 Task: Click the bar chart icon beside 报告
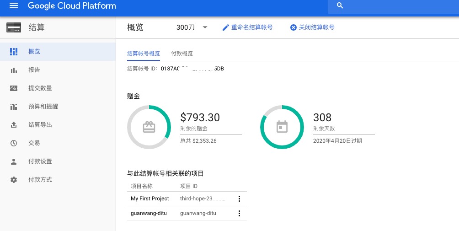click(x=14, y=70)
